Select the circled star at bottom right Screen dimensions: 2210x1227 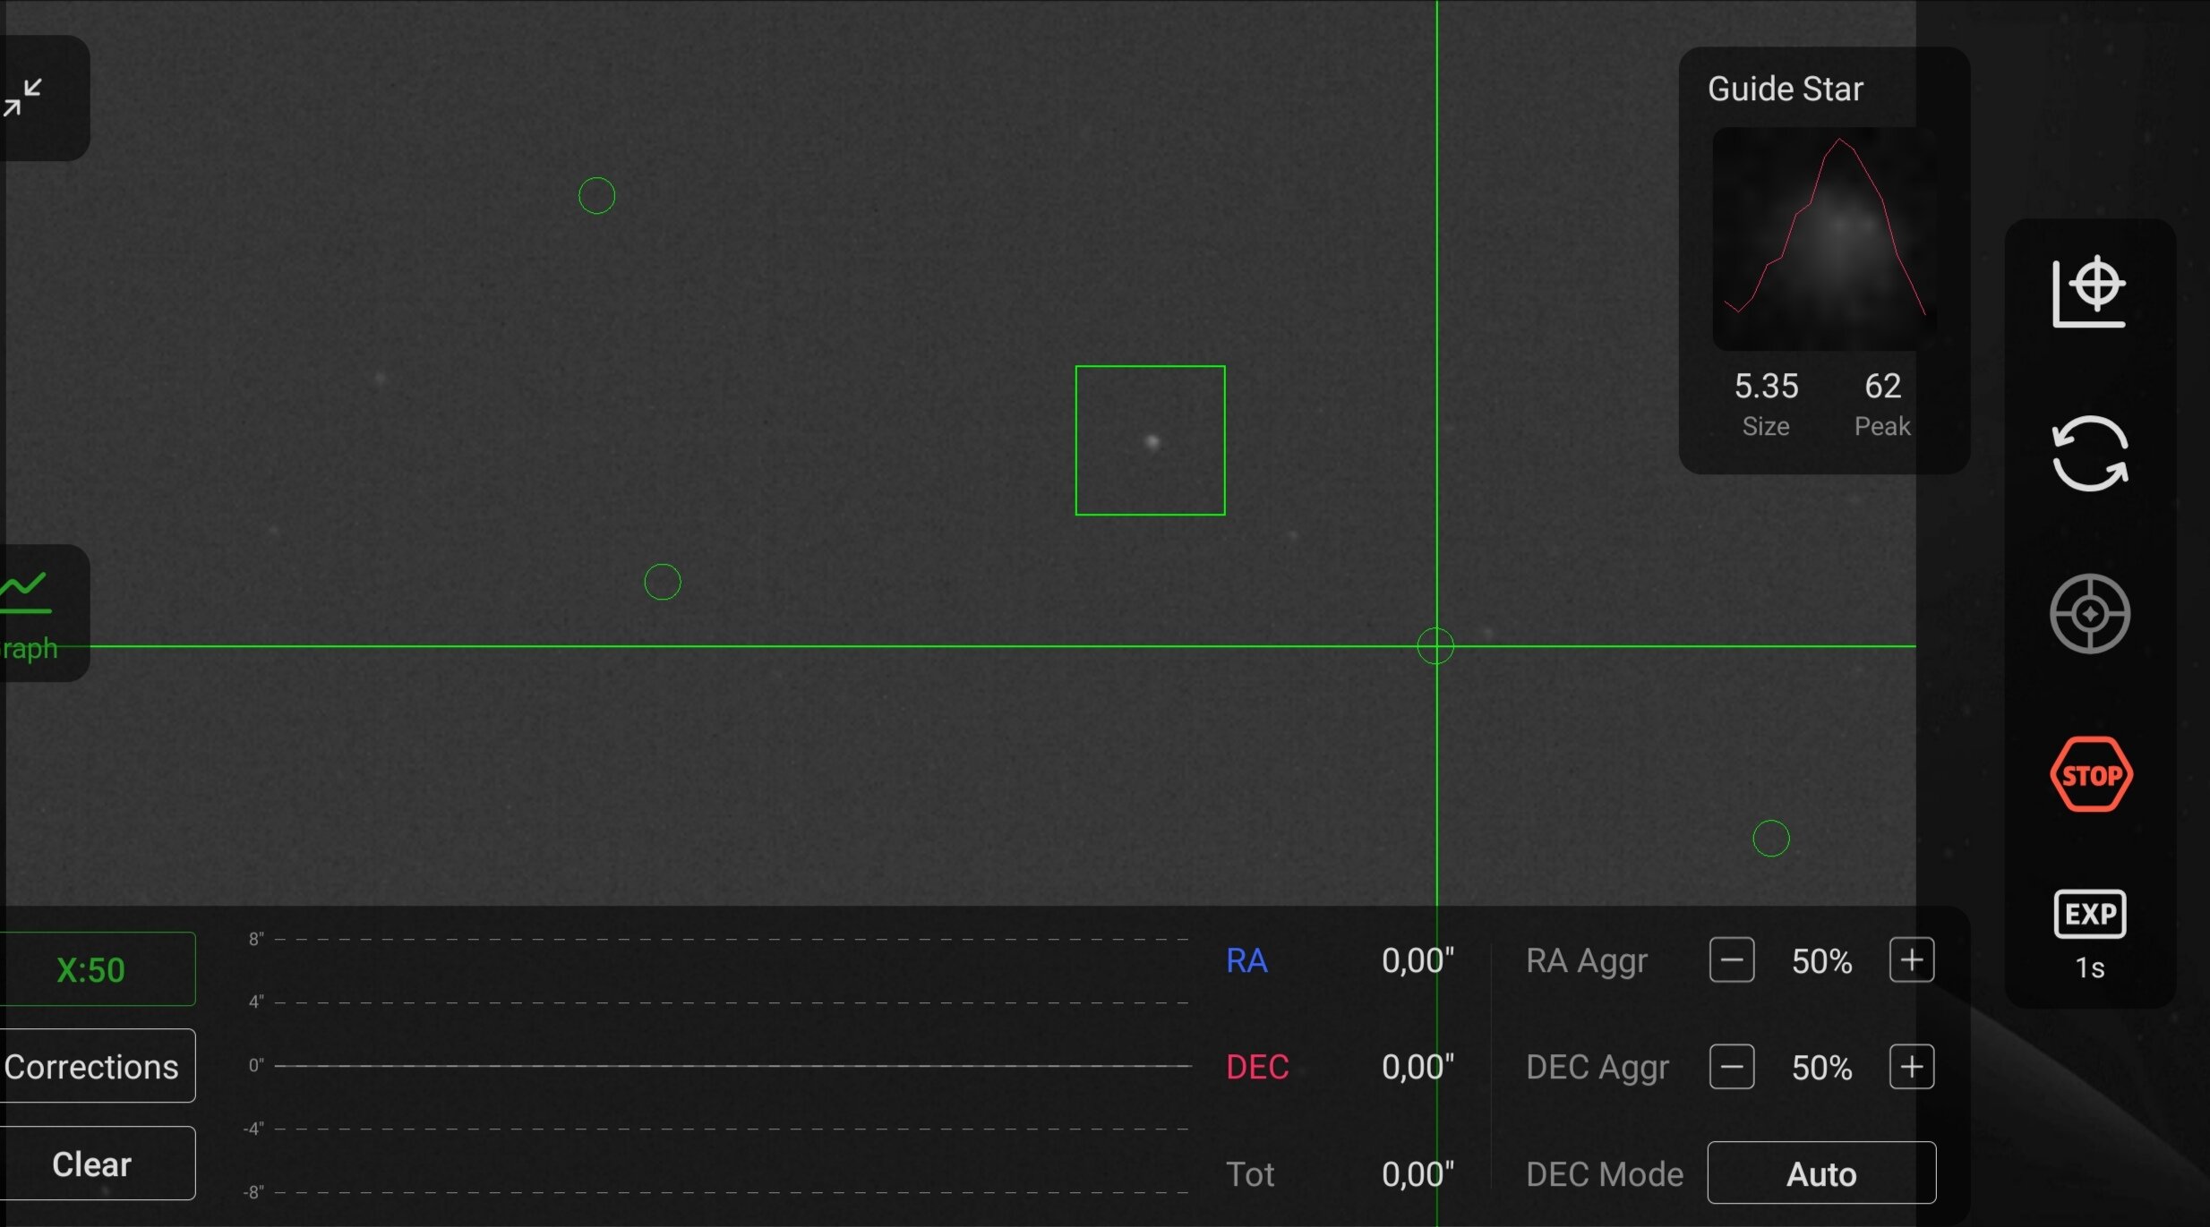tap(1770, 839)
